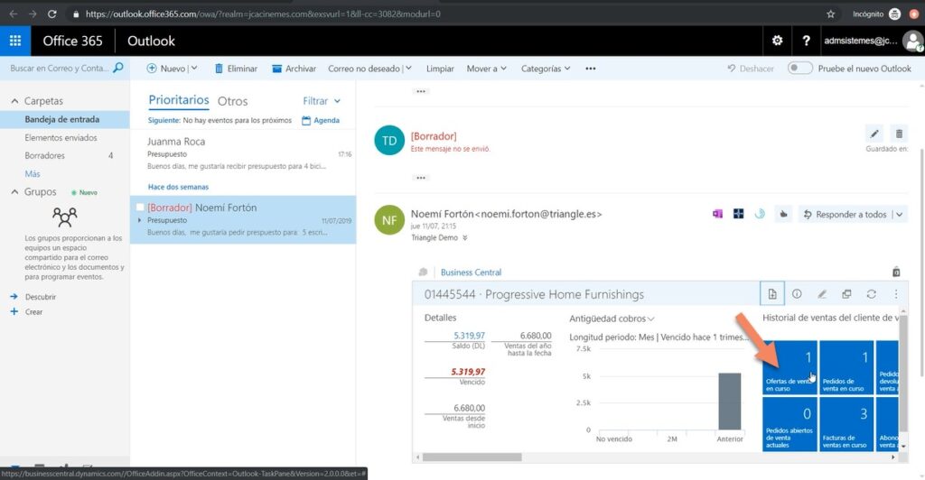Viewport: 925px width, 480px height.
Task: Switch to the Otros tab
Action: pyautogui.click(x=232, y=101)
